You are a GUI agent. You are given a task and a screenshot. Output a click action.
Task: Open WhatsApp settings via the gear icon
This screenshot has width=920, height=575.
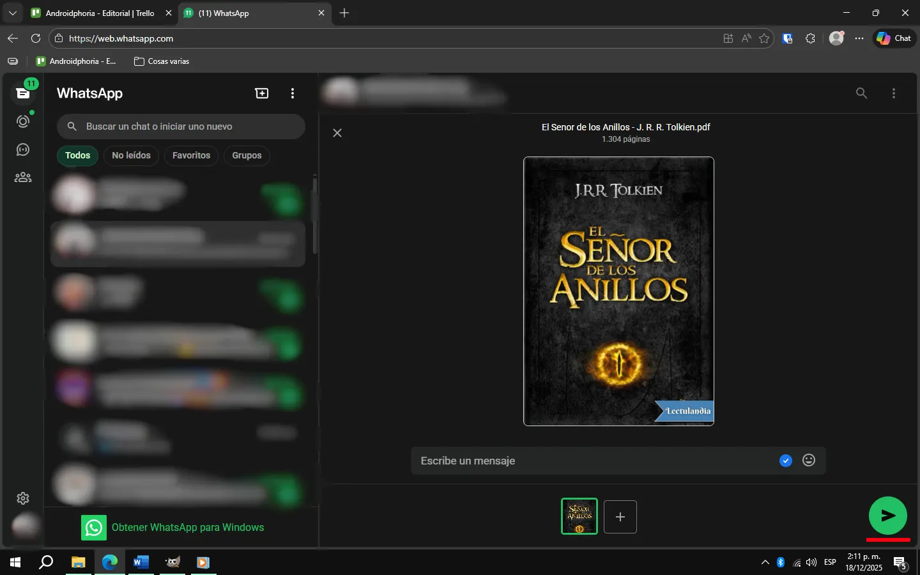point(23,498)
